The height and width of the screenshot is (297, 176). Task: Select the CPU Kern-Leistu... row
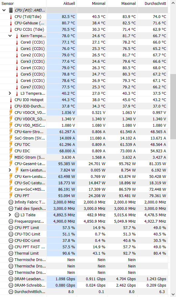84,177
